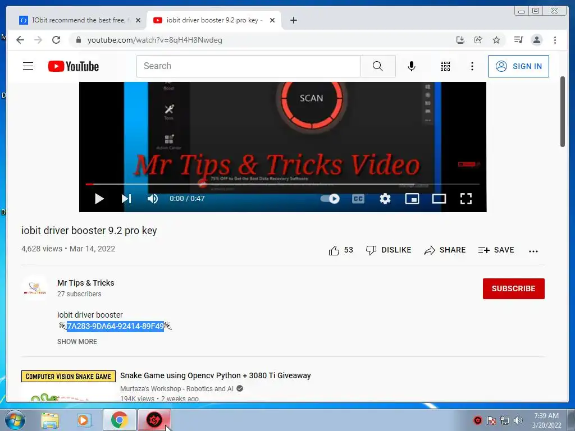Open the Computer Vision Snake Game thumbnail
This screenshot has height=431, width=575.
[x=69, y=386]
